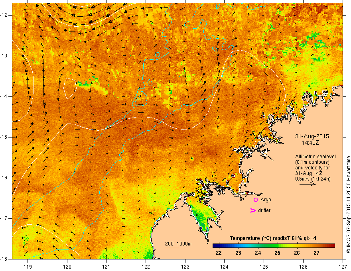
Task: Click longitude axis label 127
Action: 343,267
